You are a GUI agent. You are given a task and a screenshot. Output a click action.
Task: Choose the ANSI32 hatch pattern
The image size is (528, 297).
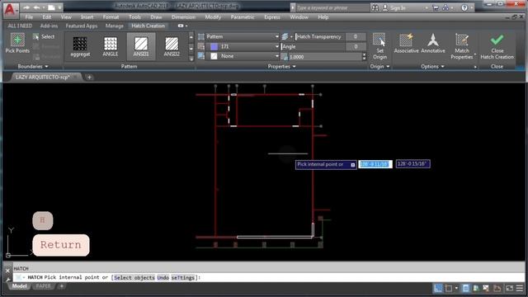coord(172,46)
